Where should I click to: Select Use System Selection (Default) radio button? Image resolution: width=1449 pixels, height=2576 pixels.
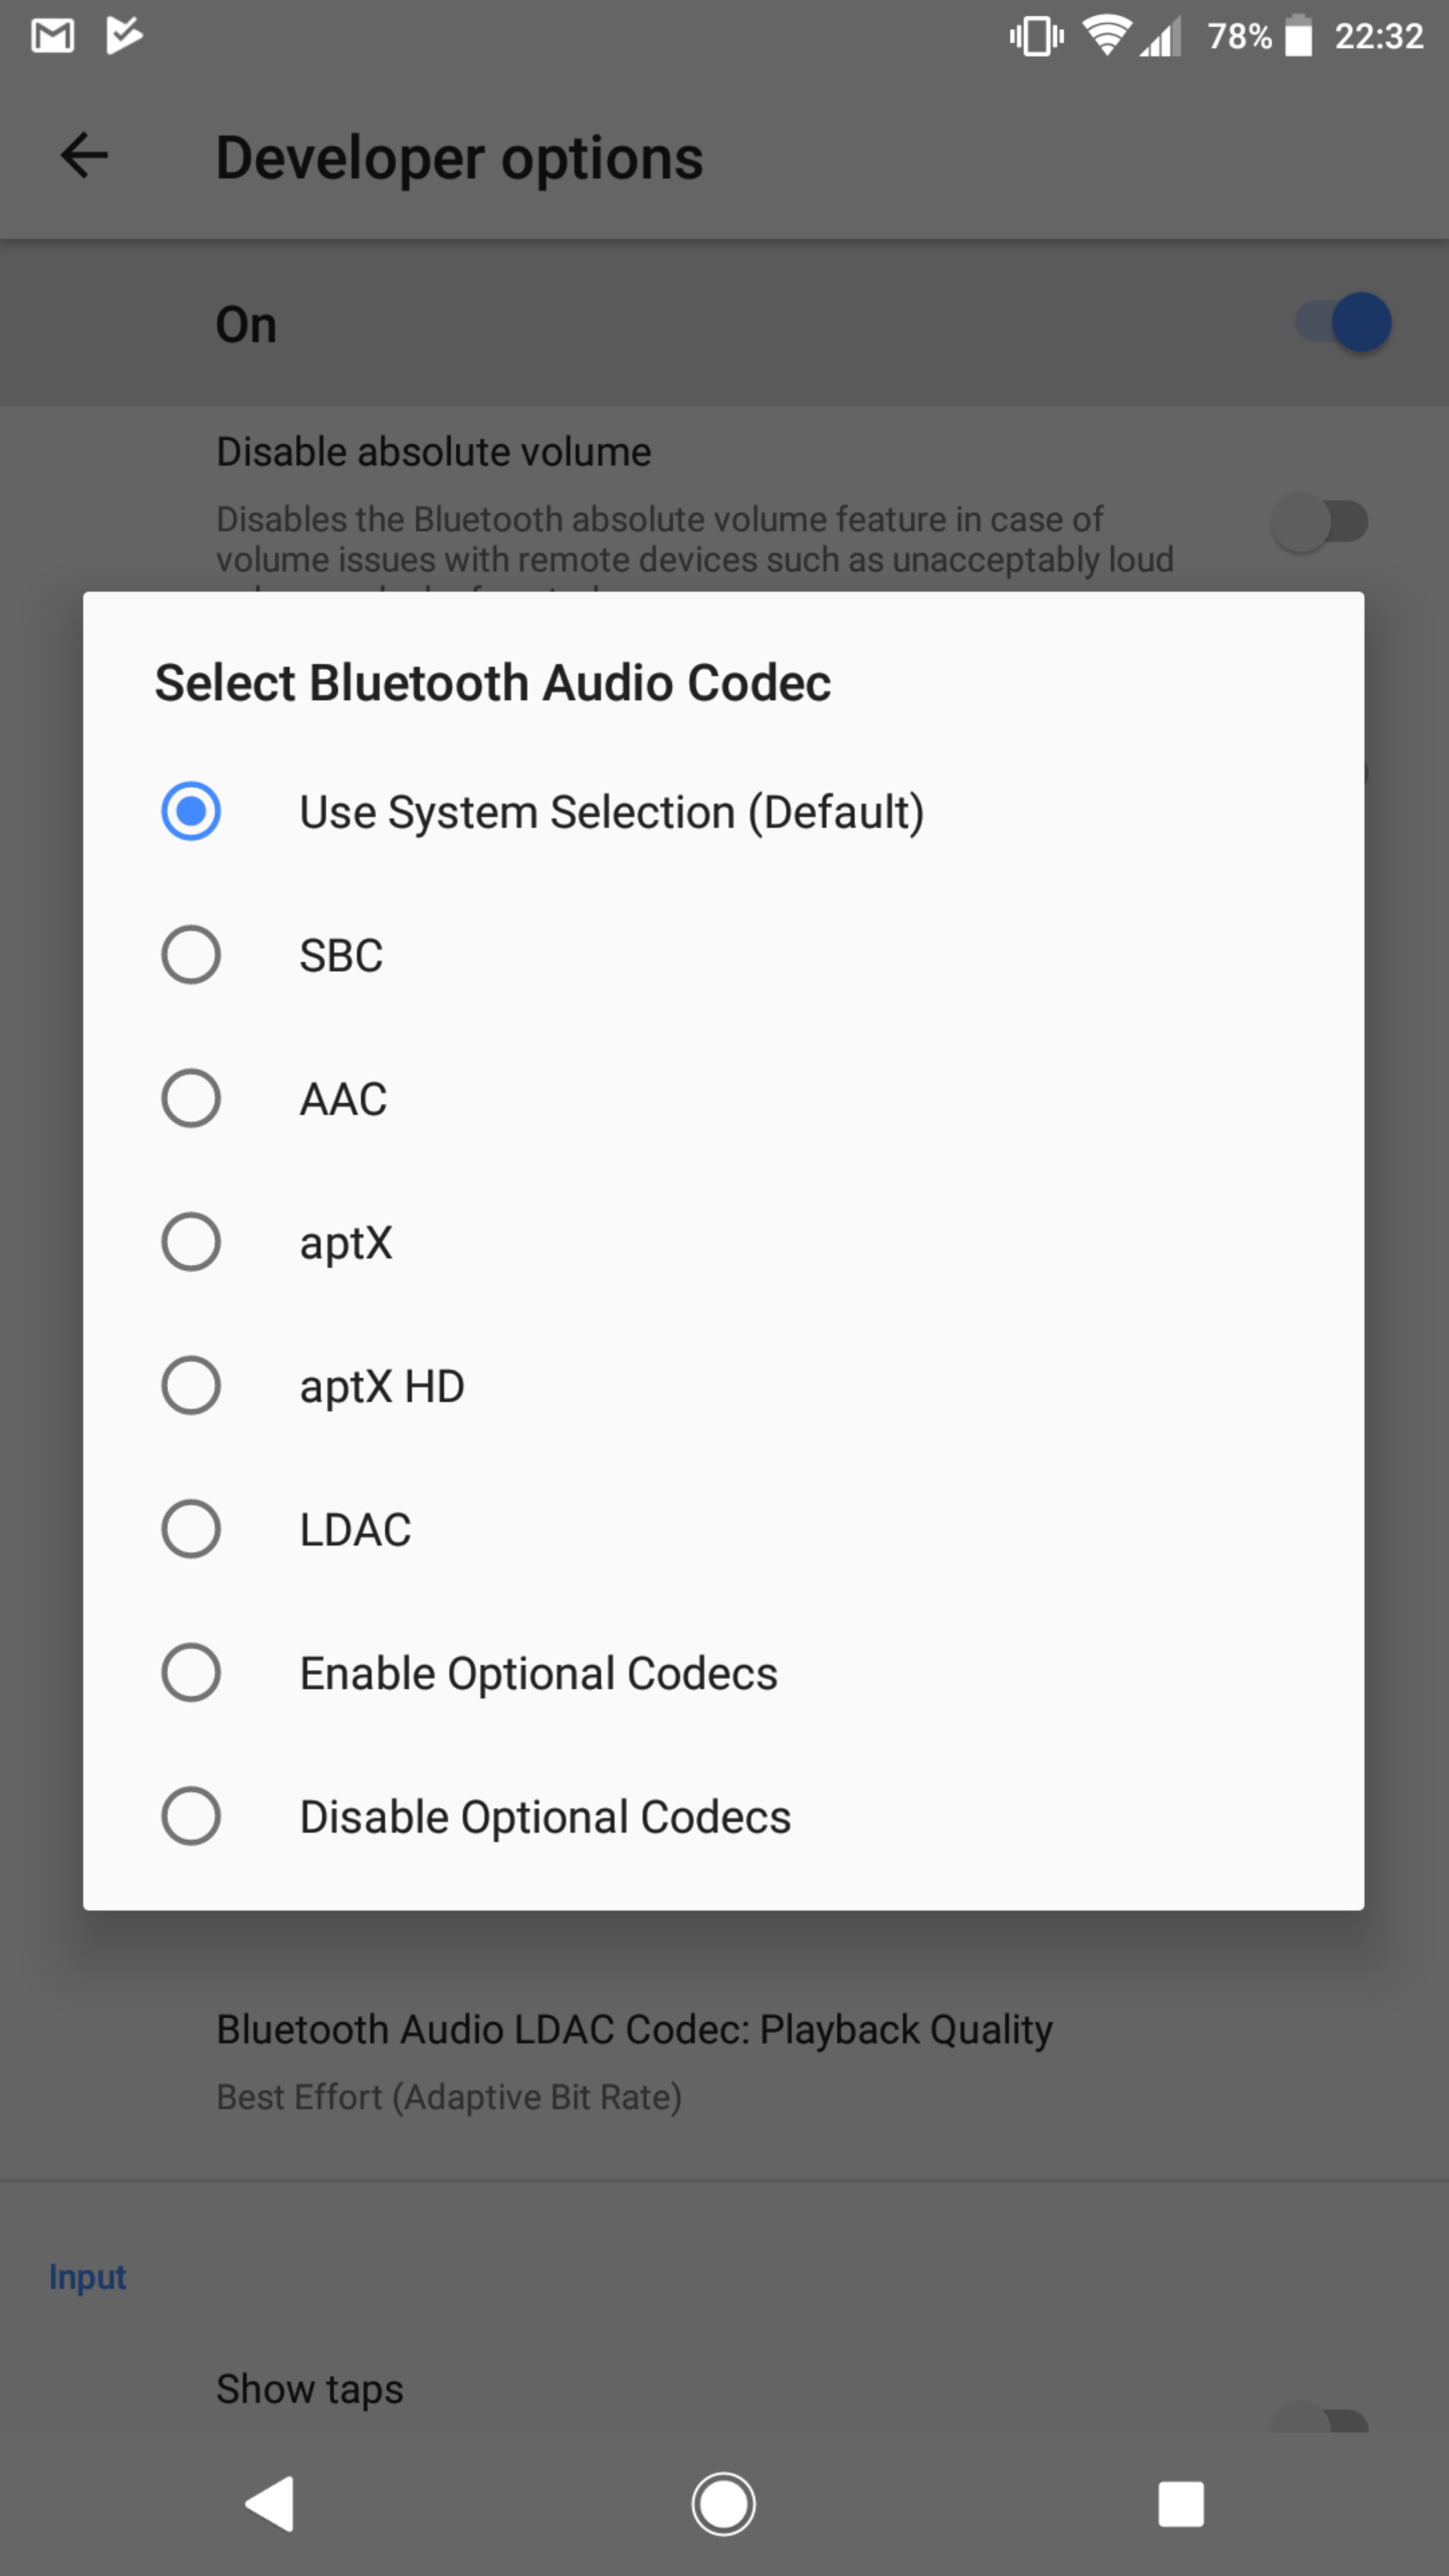tap(191, 811)
